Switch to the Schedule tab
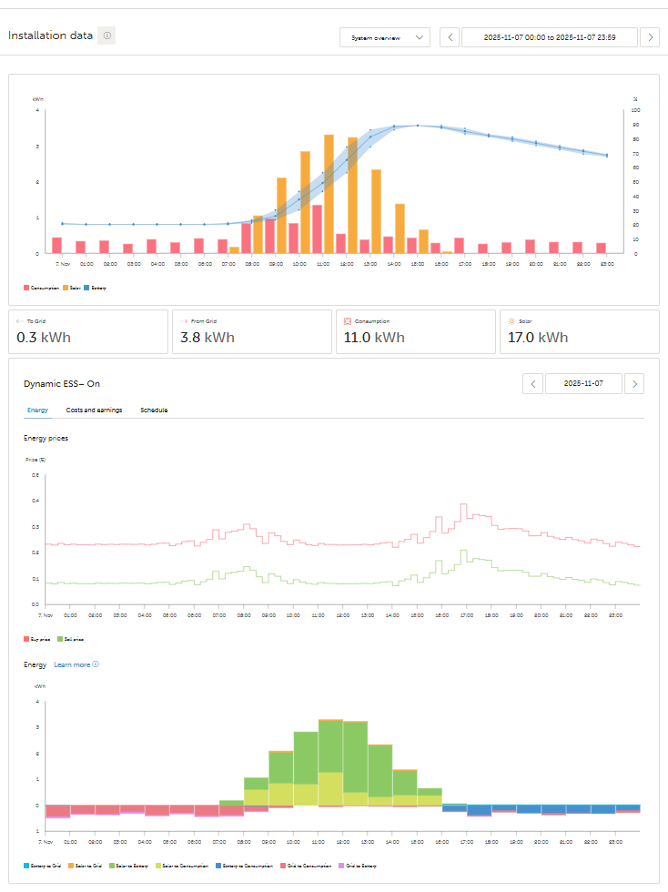Screen dimensions: 668x892 click(154, 411)
